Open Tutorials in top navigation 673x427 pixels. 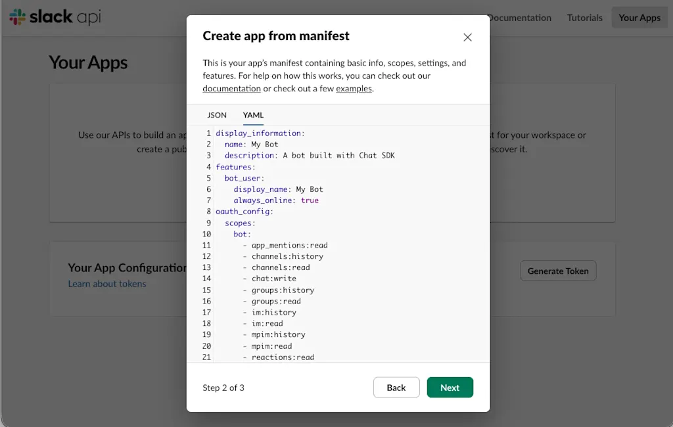point(584,18)
